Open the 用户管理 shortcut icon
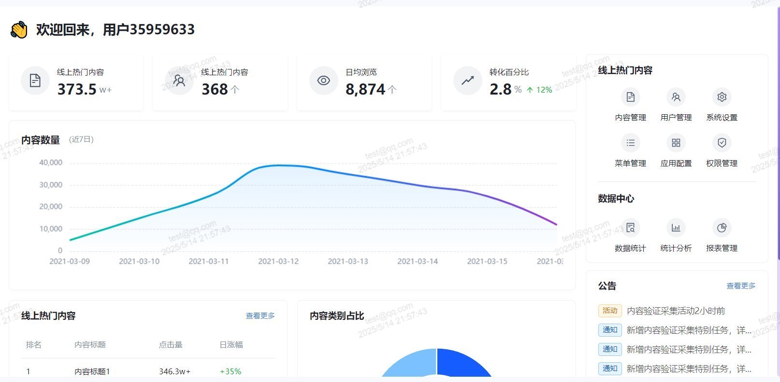 (x=676, y=97)
